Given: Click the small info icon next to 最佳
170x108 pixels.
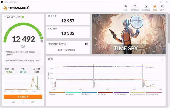Looking at the screenshot, I should coord(39,69).
